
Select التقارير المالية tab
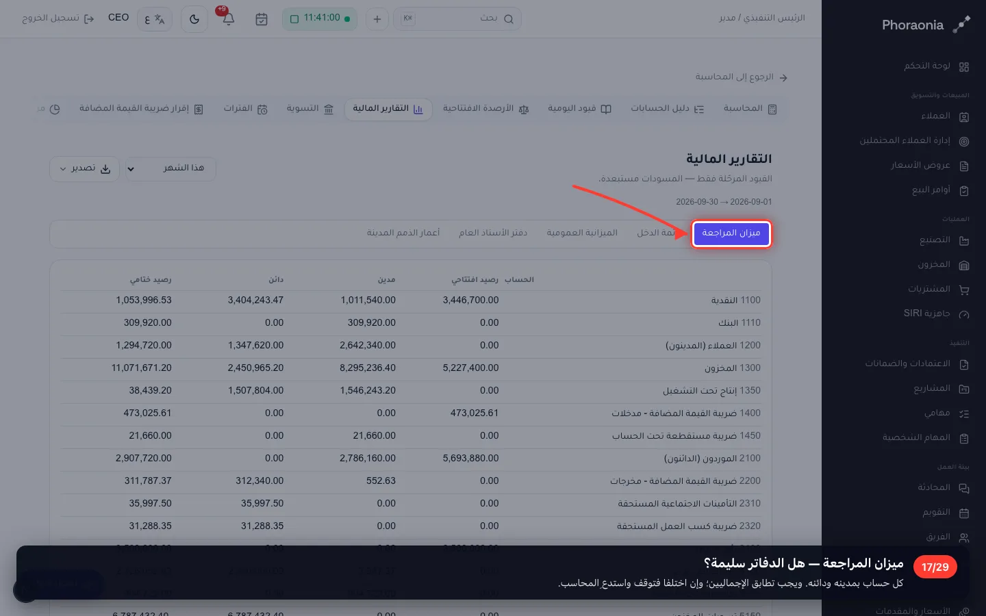(x=388, y=109)
